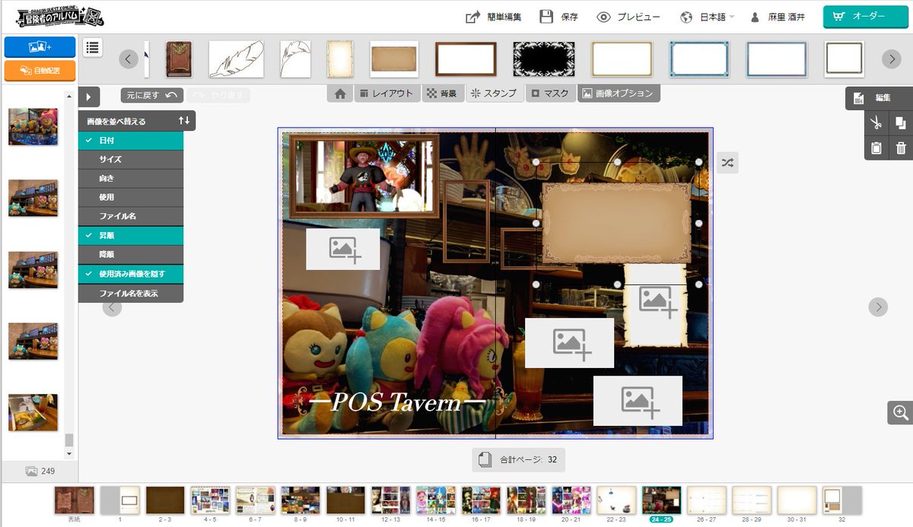Screen dimensions: 913x527
Task: Open the 日本語 language dropdown
Action: (x=708, y=17)
